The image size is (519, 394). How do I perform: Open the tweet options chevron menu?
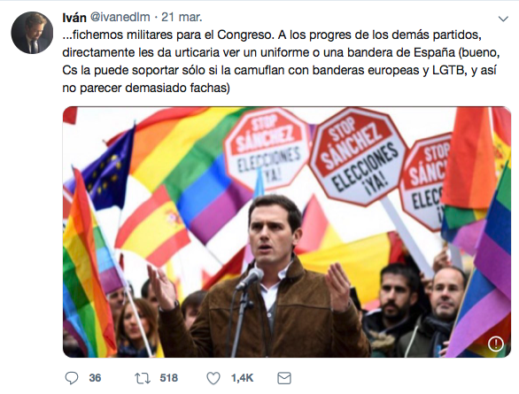(503, 19)
